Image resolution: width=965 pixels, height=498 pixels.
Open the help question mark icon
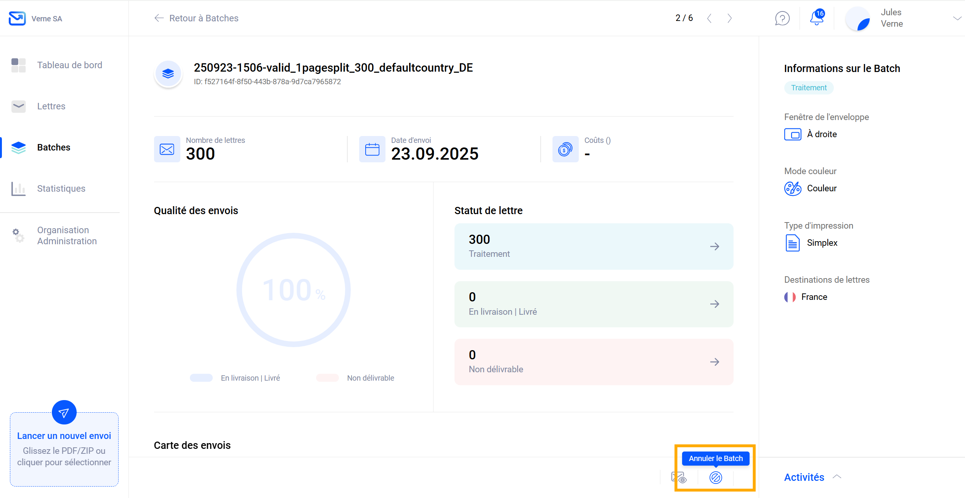coord(782,18)
